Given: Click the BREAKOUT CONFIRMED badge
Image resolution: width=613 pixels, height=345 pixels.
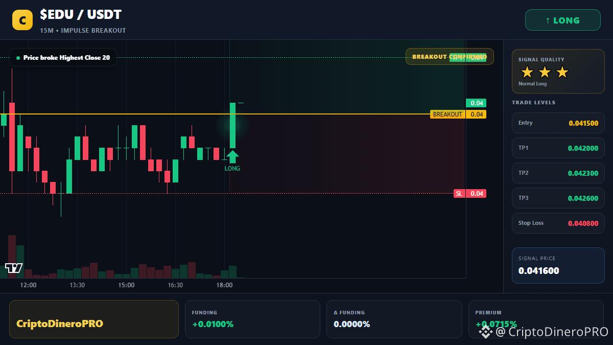Looking at the screenshot, I should click(x=450, y=57).
